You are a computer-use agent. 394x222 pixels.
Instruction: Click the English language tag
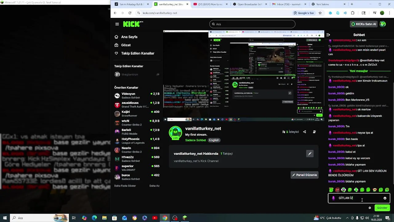click(x=214, y=140)
